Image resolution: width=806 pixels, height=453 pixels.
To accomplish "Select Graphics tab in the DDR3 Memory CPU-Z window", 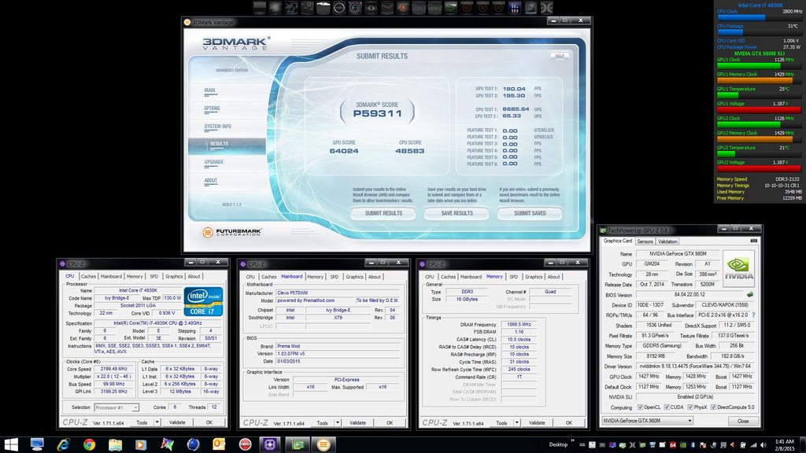I will 534,277.
